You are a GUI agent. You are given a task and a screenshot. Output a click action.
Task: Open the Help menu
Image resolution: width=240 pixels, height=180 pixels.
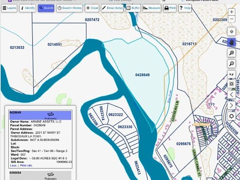(185, 8)
